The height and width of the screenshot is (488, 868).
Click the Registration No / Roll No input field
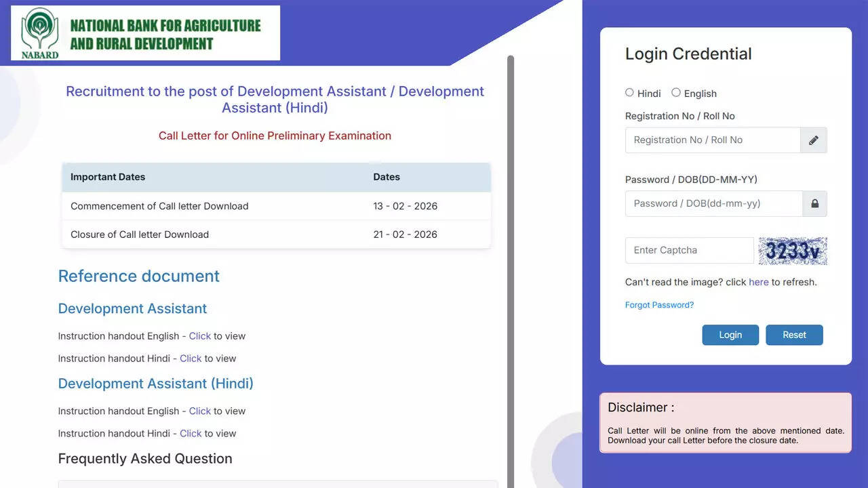(712, 140)
